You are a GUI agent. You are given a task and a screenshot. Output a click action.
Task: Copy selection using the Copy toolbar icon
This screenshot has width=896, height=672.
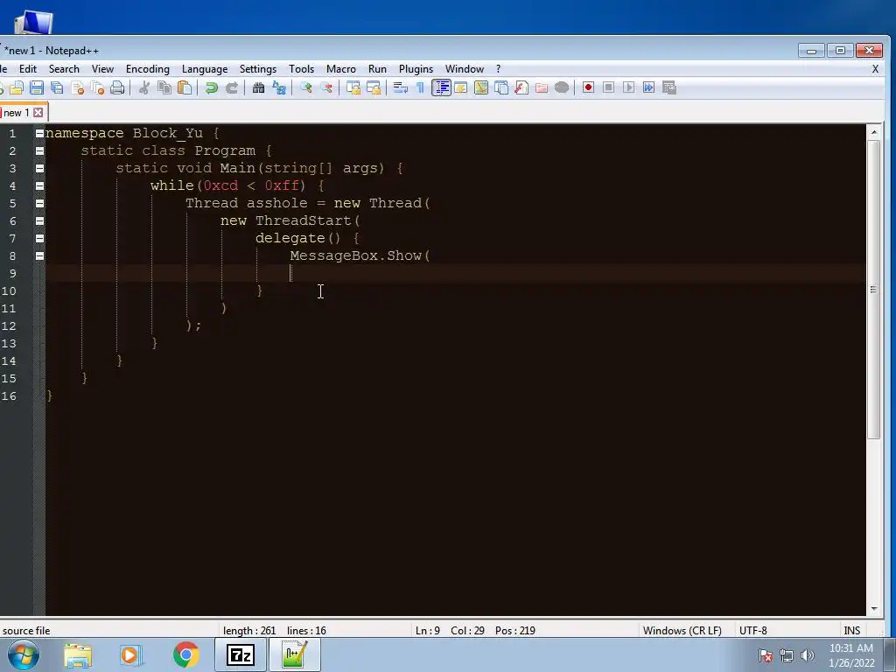coord(164,87)
